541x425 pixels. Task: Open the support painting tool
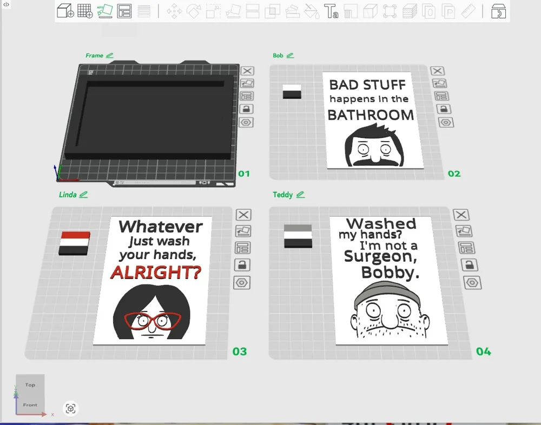coord(292,11)
